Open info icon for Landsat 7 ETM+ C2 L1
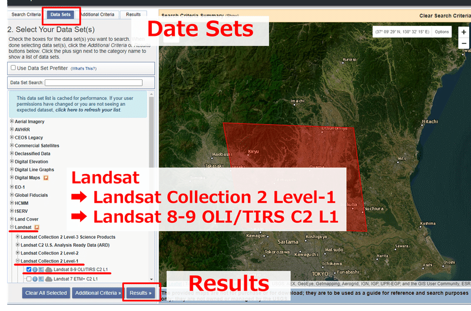The height and width of the screenshot is (311, 471). (35, 279)
